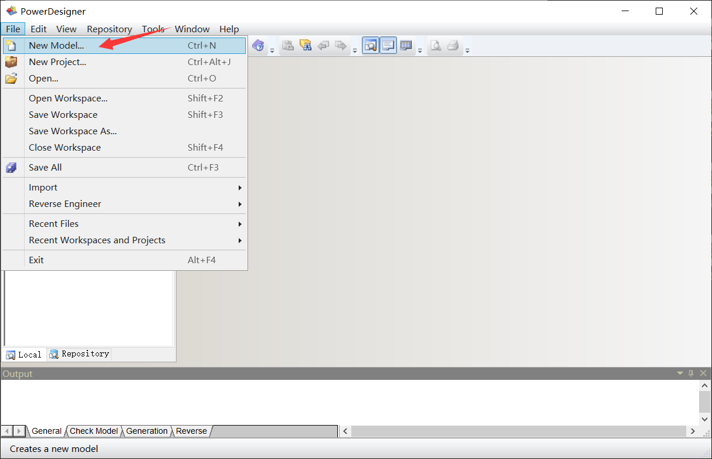Screen dimensions: 712x459
Task: Toggle the Browser view toolbar button
Action: pyautogui.click(x=371, y=45)
